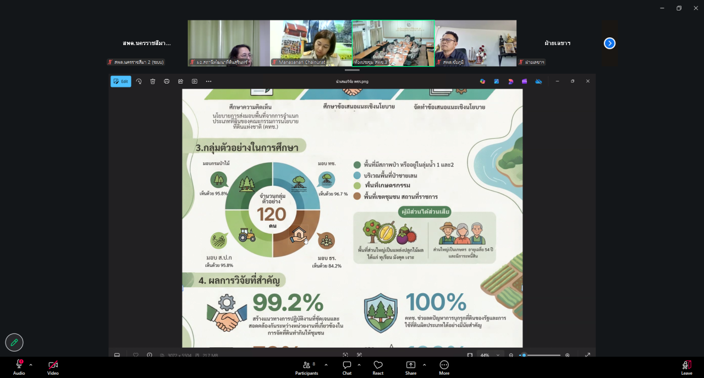Open the three-dot see more menu
Image resolution: width=704 pixels, height=378 pixels.
point(208,81)
